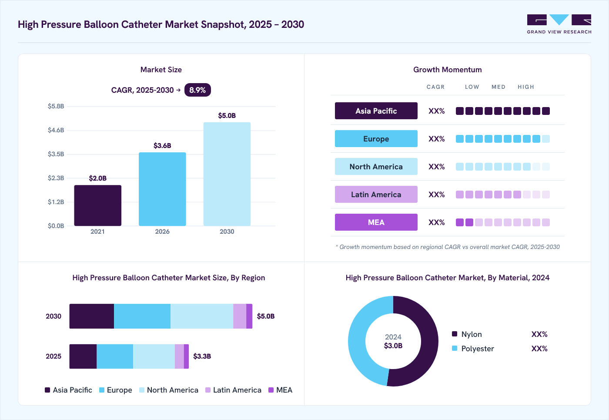Click the Europe region label

click(376, 139)
